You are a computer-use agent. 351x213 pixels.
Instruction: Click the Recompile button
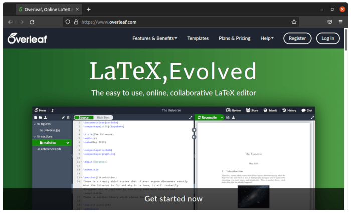click(207, 117)
